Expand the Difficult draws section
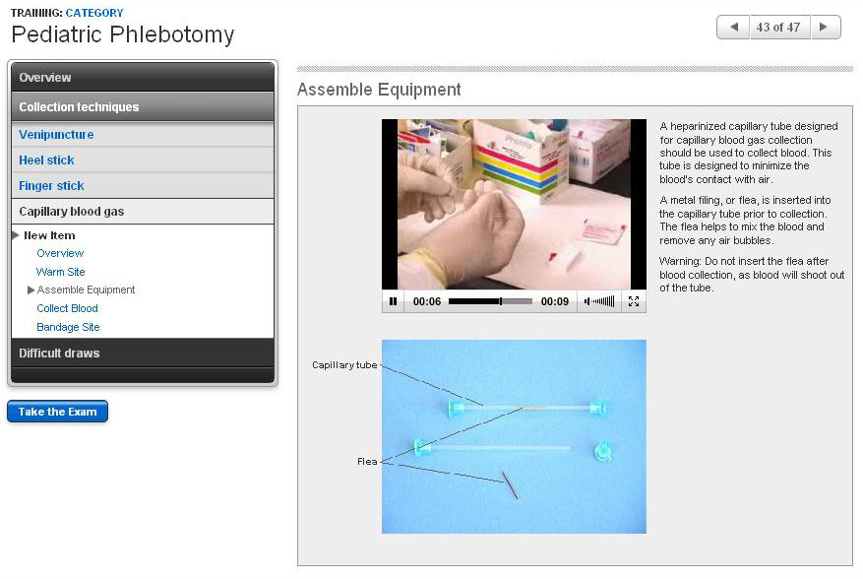This screenshot has width=863, height=579. point(143,354)
